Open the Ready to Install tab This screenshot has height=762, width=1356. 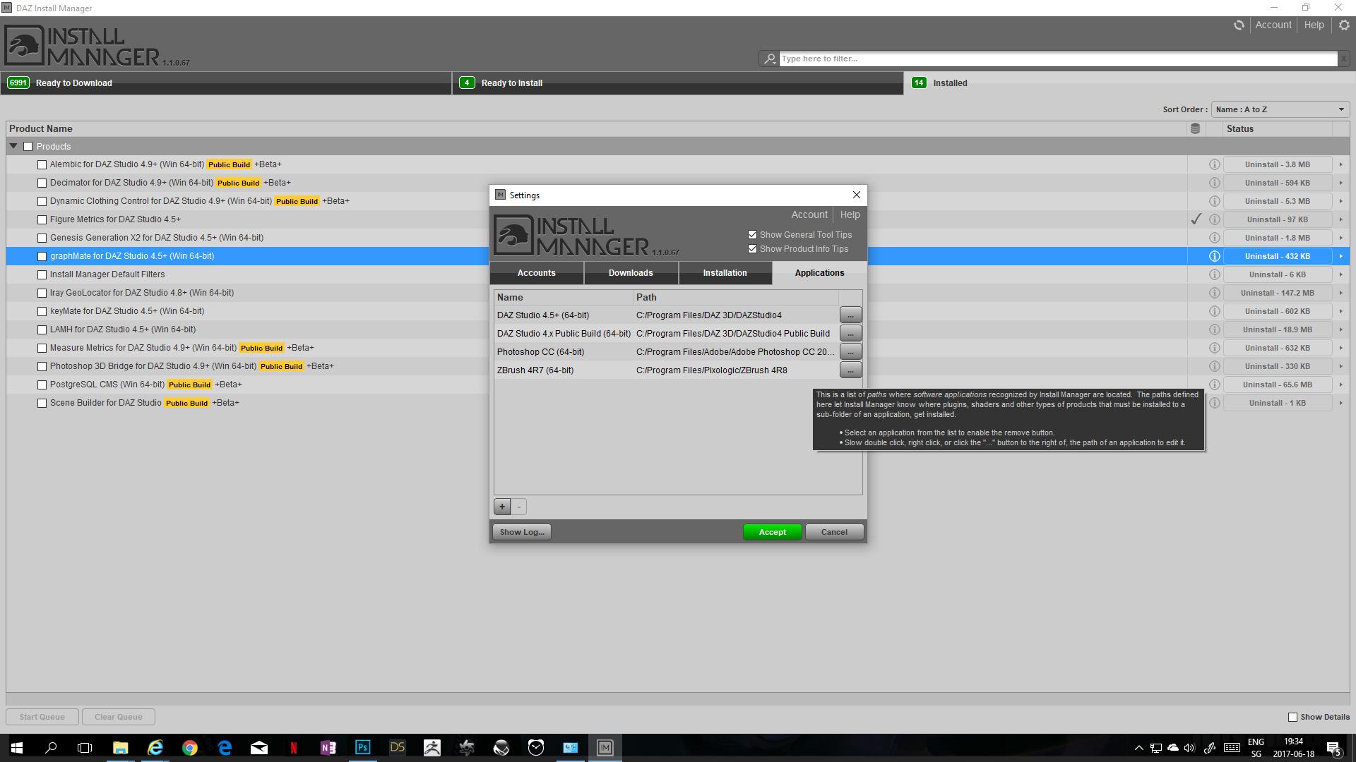click(511, 83)
